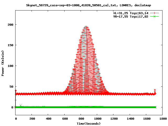Click y-axis tick label 100

[10, 66]
